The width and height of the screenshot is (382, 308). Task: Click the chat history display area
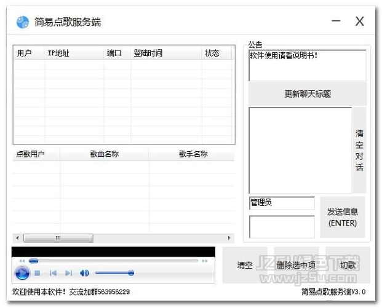coord(300,150)
